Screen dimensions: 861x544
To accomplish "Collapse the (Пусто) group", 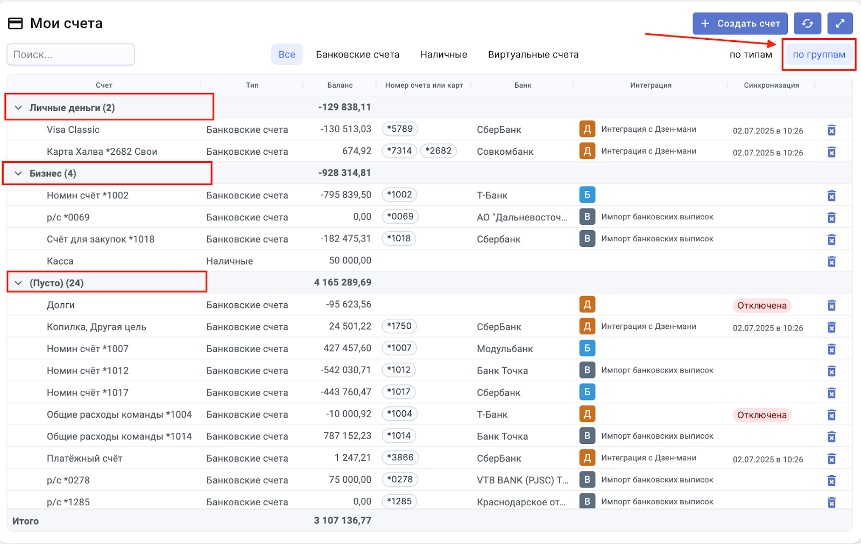I will [x=18, y=283].
